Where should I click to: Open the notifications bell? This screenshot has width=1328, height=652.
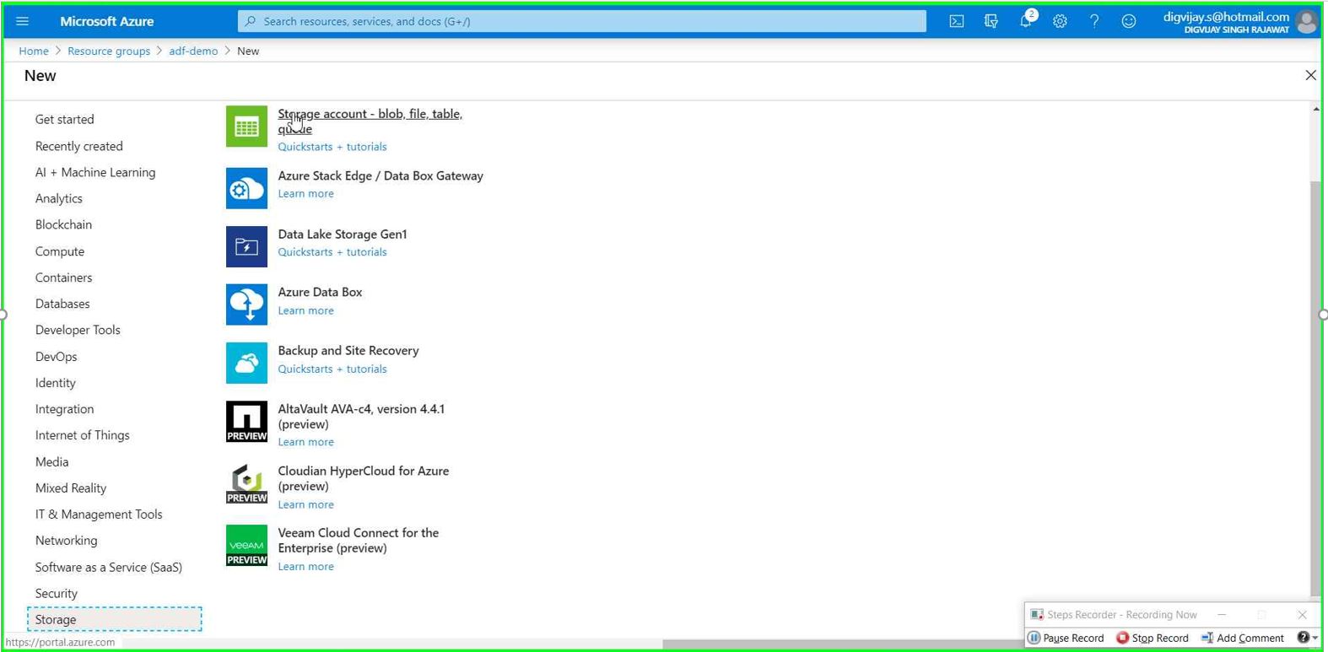pyautogui.click(x=1026, y=21)
